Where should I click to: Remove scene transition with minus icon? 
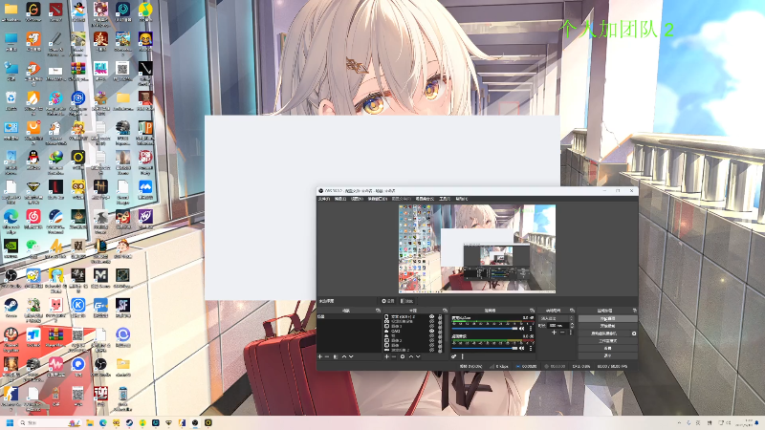pos(562,332)
